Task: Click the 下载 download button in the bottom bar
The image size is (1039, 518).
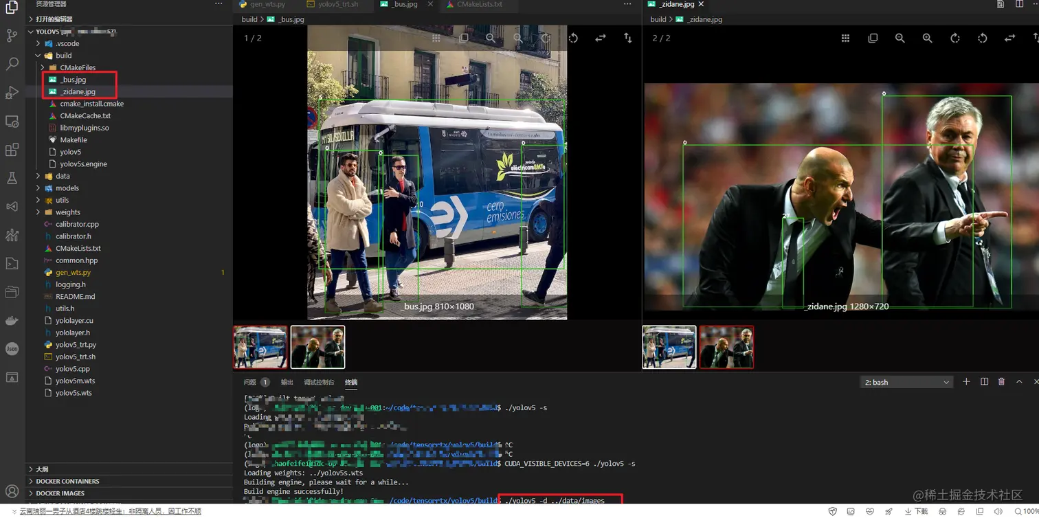Action: click(916, 511)
